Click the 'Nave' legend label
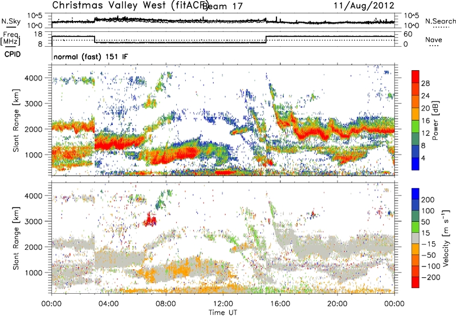This screenshot has height=316, width=456. point(433,39)
